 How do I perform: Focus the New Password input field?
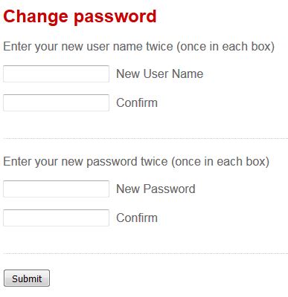coord(56,189)
